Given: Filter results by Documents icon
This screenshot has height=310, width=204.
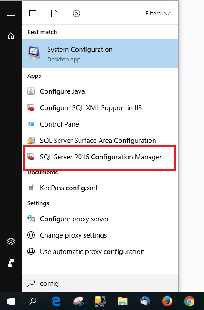Looking at the screenshot, I should point(54,14).
